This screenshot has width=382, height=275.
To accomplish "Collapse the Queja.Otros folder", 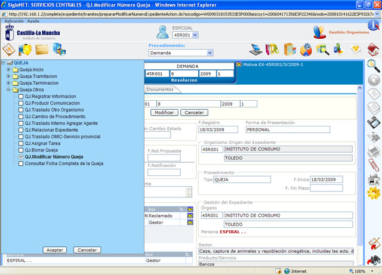I will 8,89.
